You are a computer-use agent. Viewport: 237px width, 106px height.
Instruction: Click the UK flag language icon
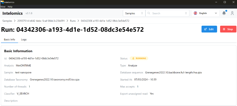point(195,13)
